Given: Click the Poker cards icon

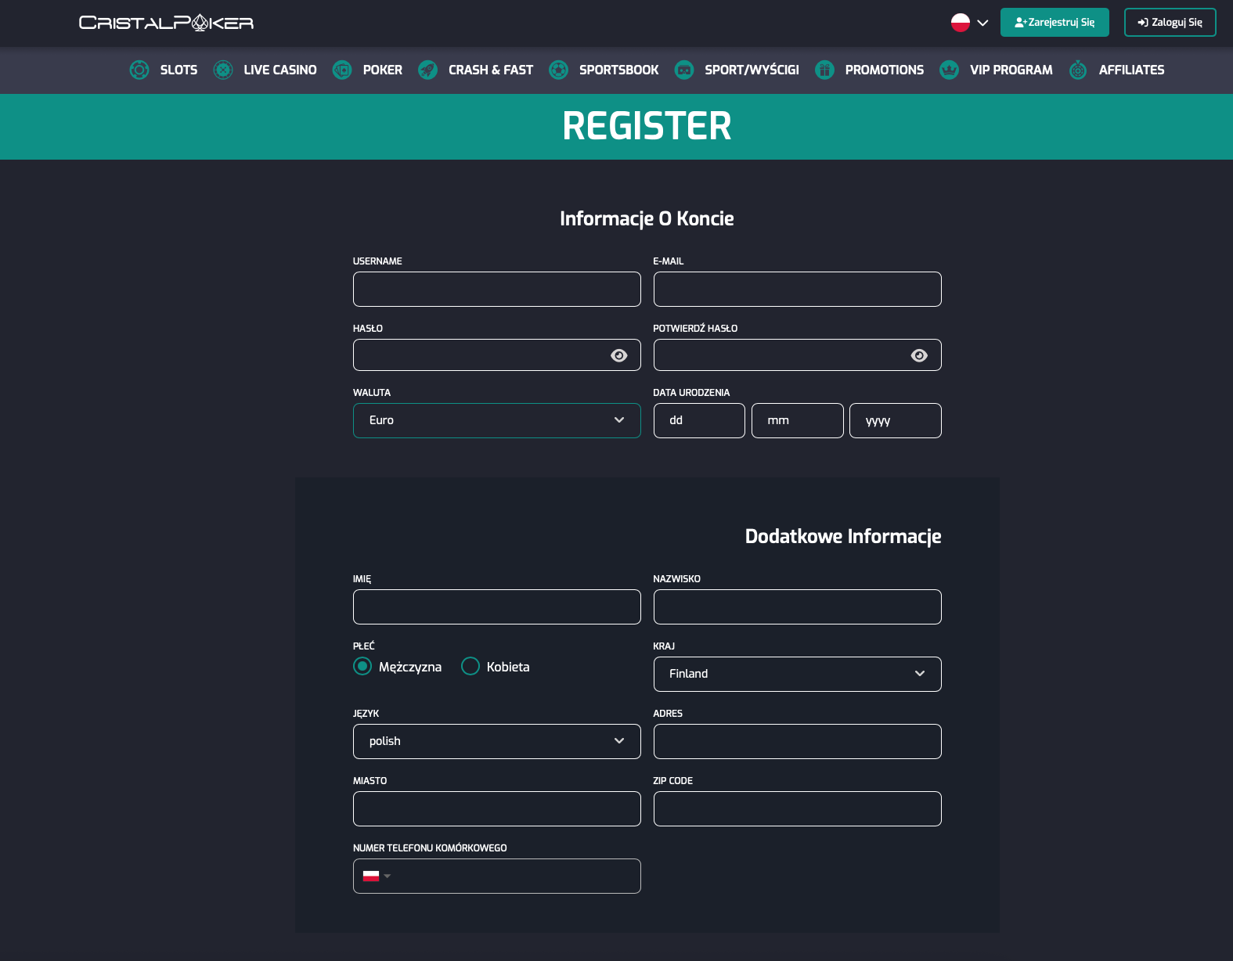Looking at the screenshot, I should click(342, 70).
